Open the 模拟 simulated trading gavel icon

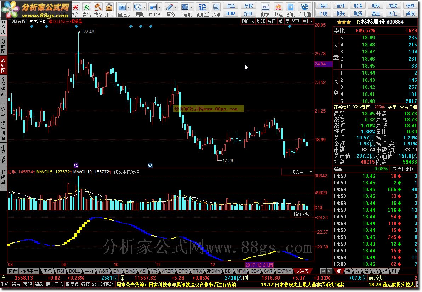point(98,7)
